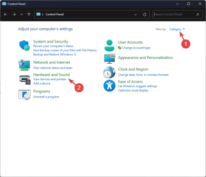Open the View by Category dropdown

[177, 29]
